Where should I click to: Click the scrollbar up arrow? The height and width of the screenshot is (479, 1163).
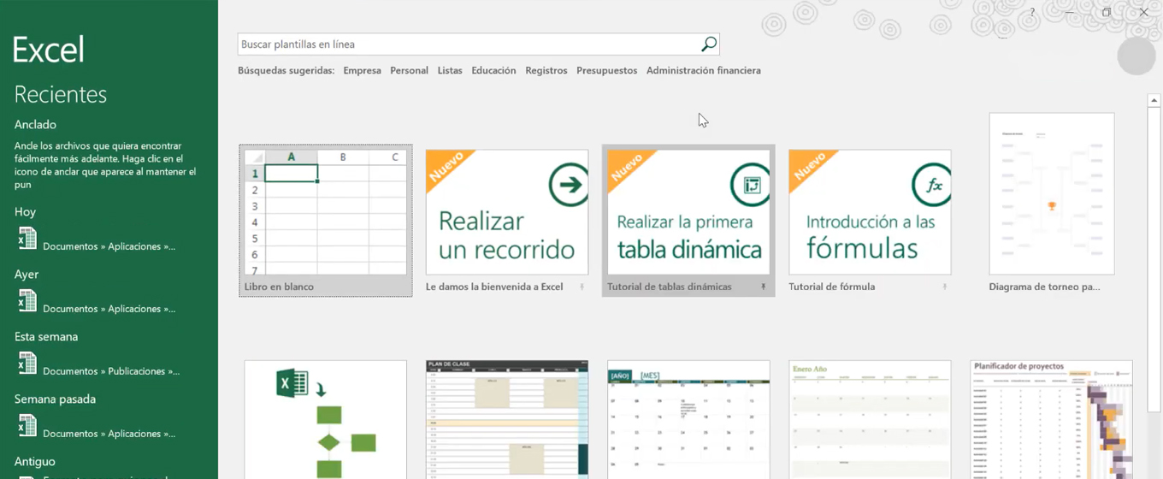[1154, 101]
